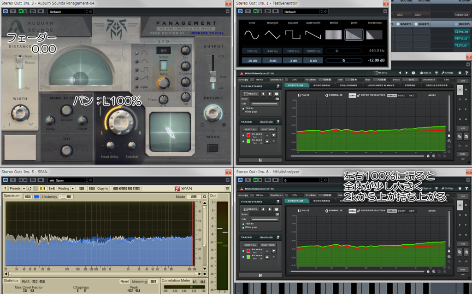Click UPGRADE TO FULL link in Panagement

click(207, 33)
